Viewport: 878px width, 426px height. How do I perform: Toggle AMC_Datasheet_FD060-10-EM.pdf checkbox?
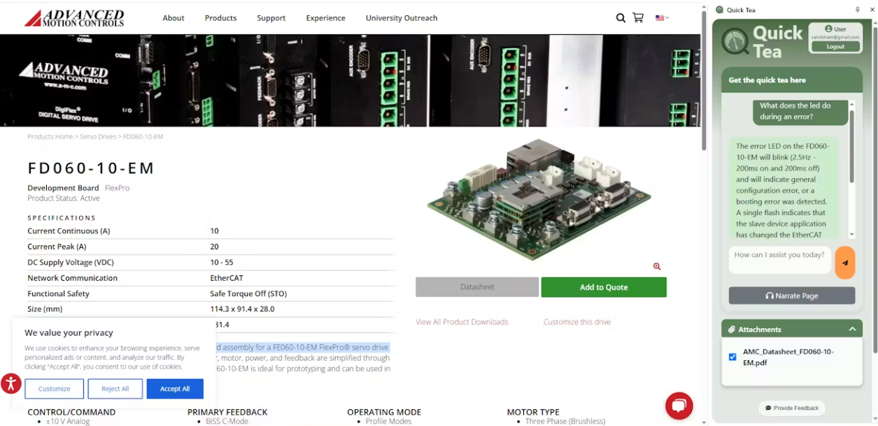pos(732,357)
